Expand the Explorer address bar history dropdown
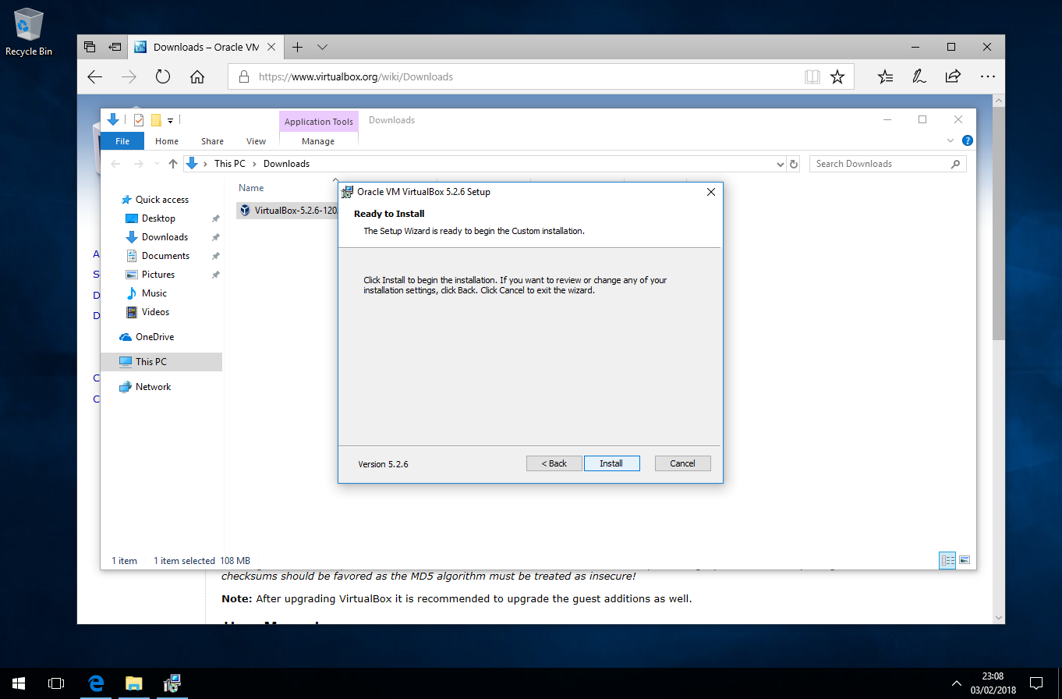 click(x=781, y=164)
